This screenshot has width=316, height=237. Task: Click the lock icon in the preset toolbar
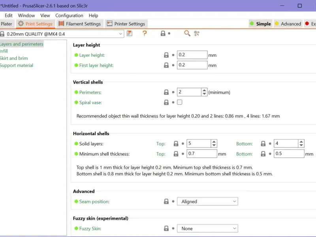click(163, 34)
